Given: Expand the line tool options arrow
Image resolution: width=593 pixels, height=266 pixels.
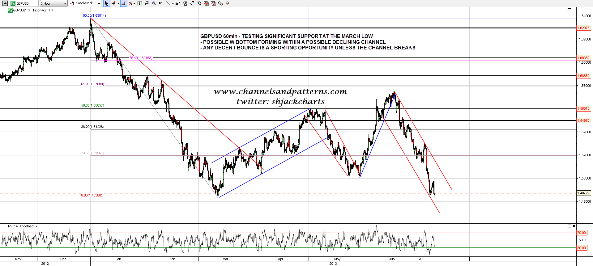Looking at the screenshot, I should 173,4.
